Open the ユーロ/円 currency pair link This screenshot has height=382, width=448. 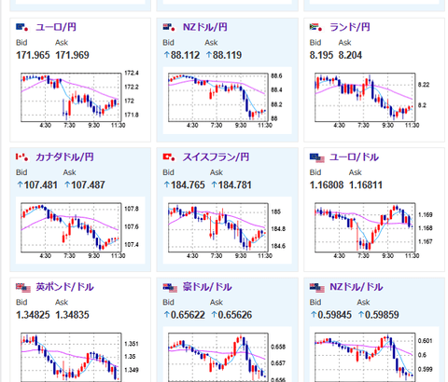click(x=56, y=27)
